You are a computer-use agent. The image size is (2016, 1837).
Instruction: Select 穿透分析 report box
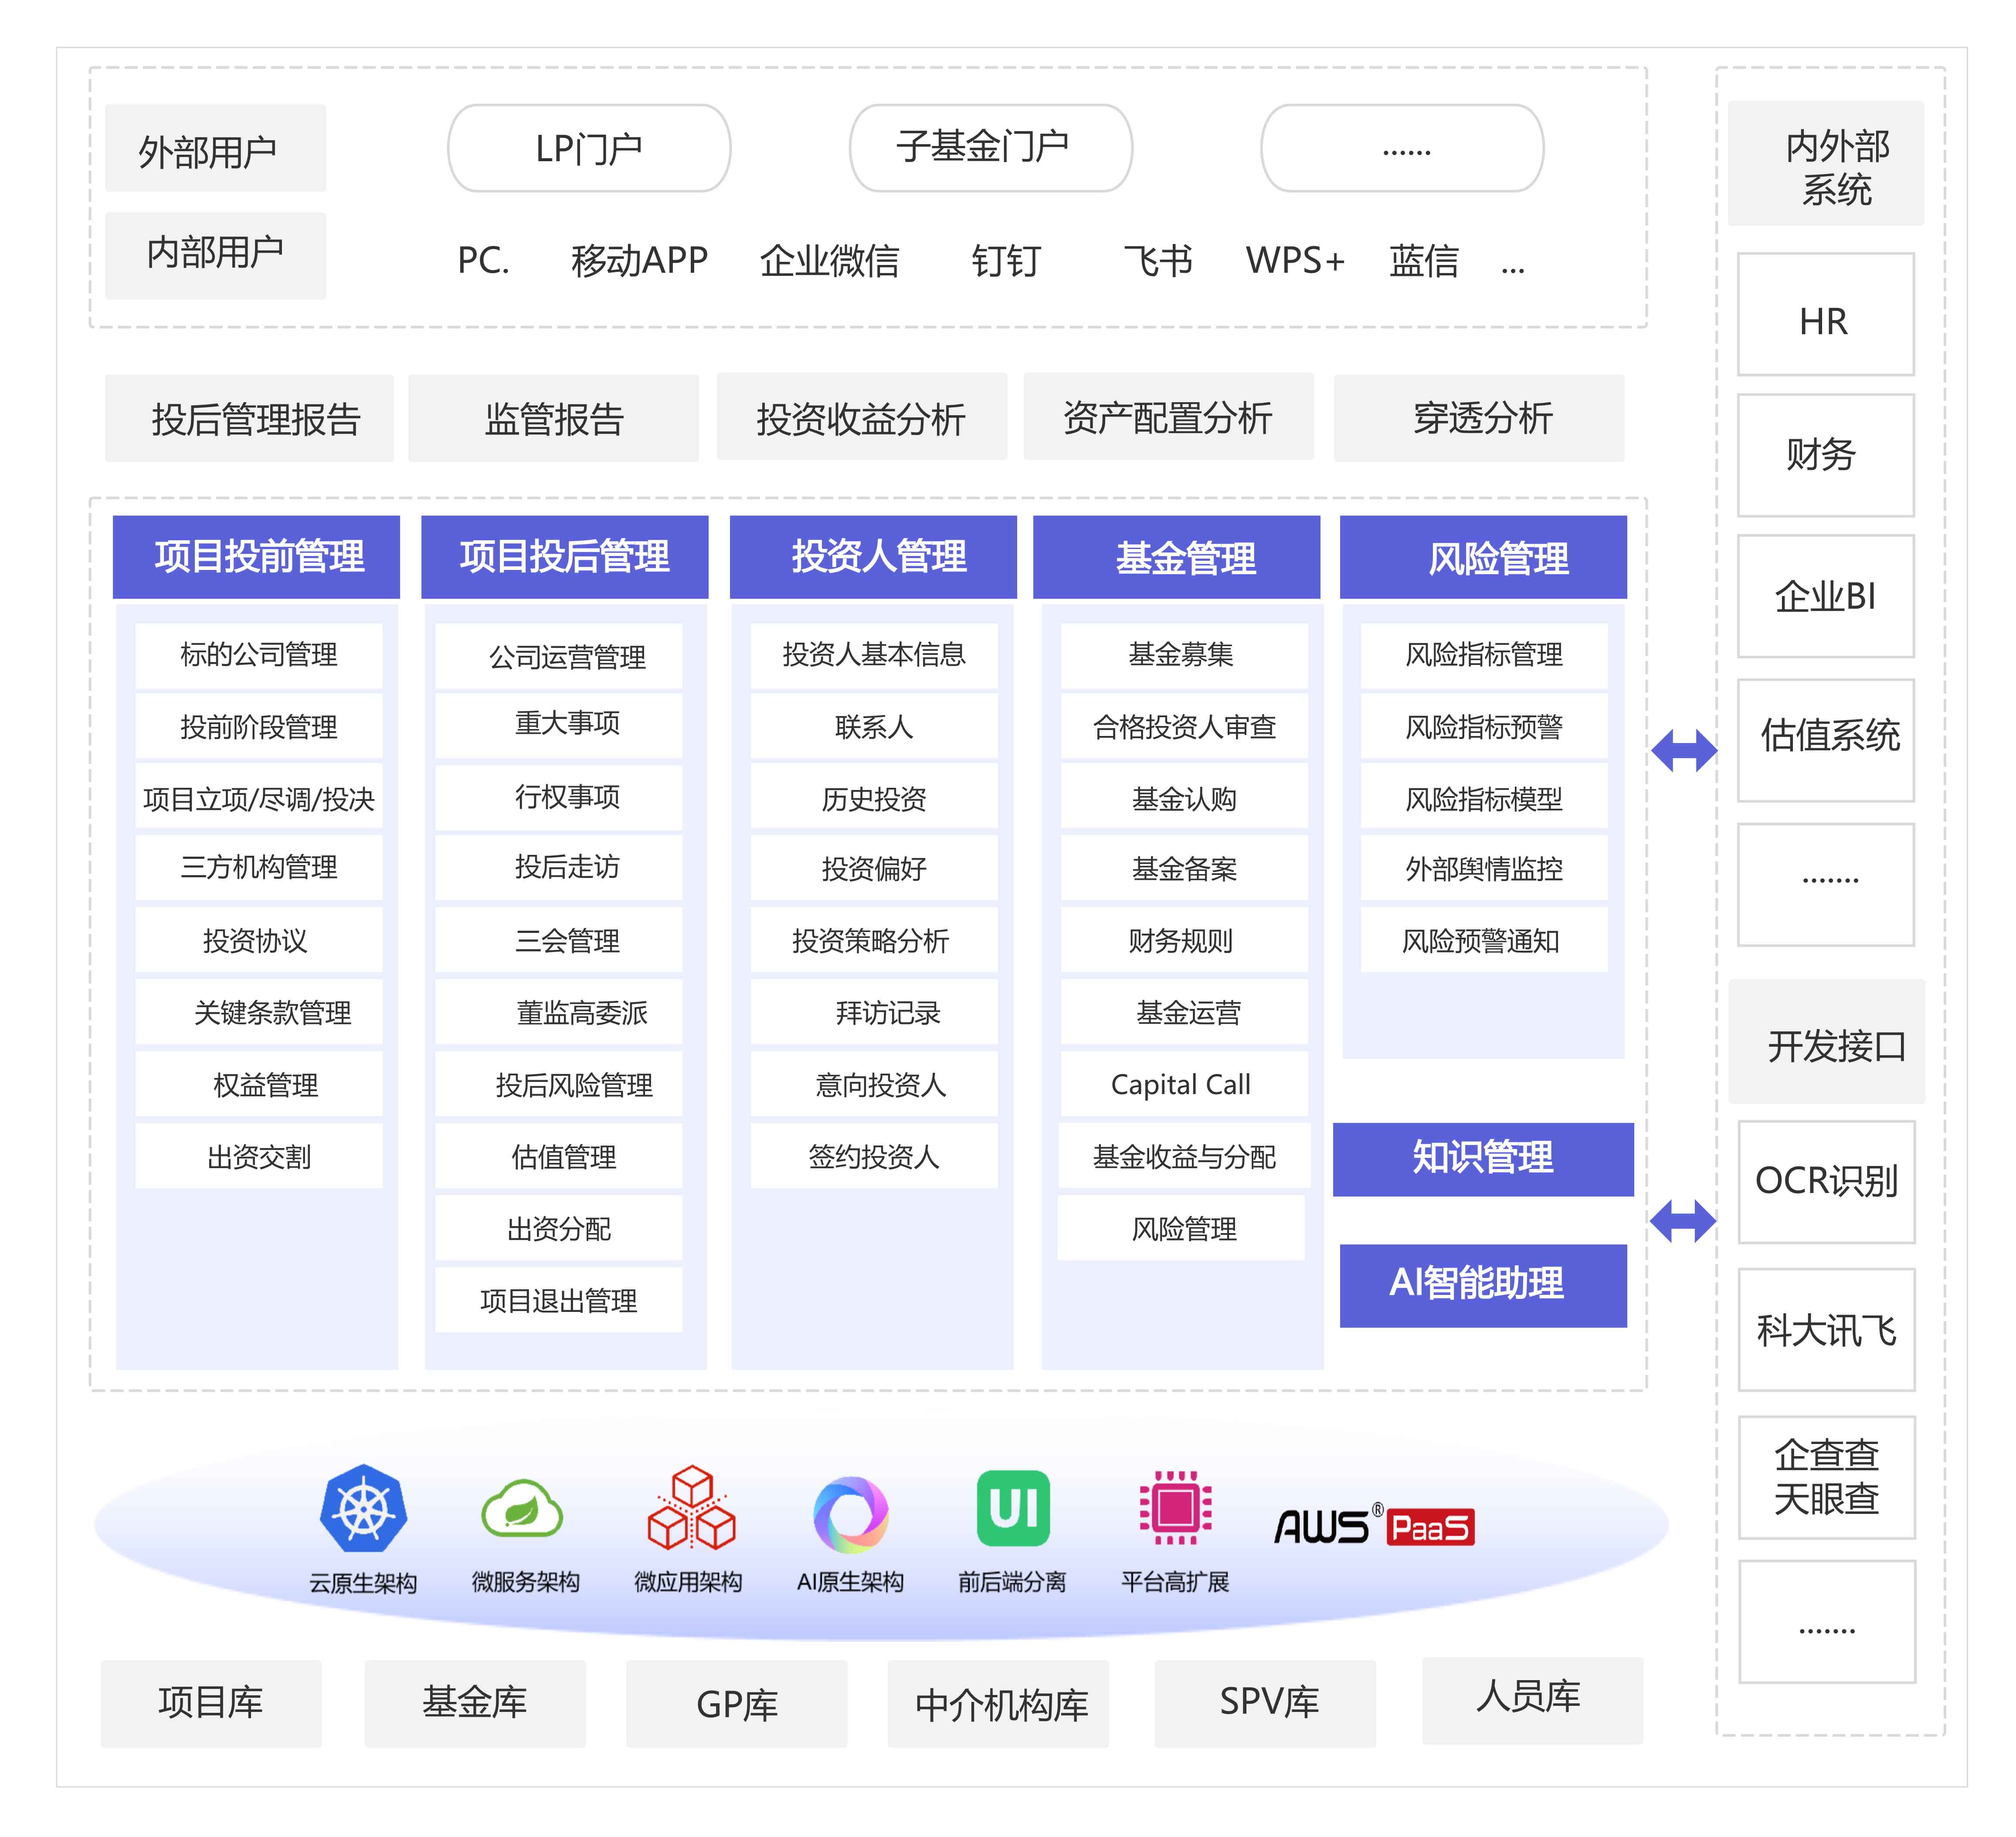click(1479, 418)
